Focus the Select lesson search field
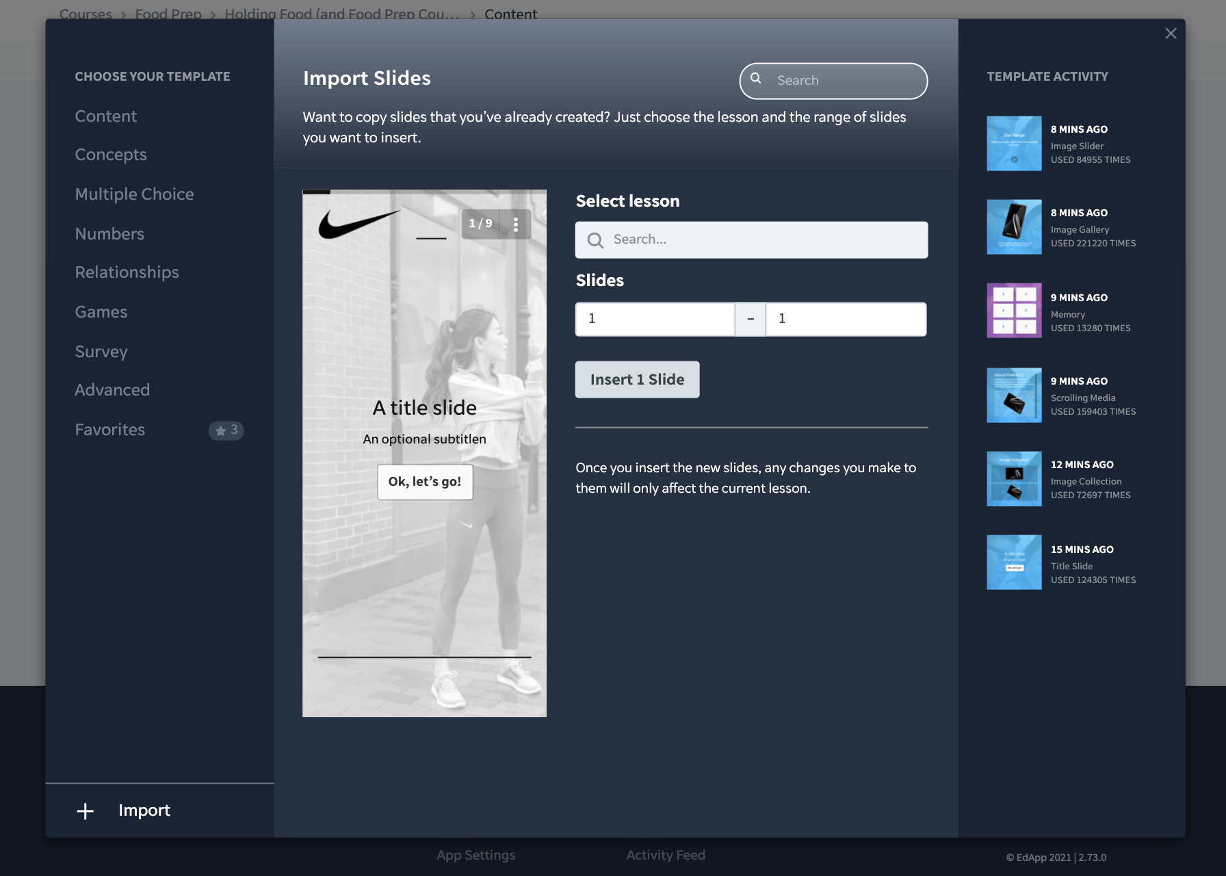This screenshot has width=1226, height=876. pyautogui.click(x=751, y=240)
